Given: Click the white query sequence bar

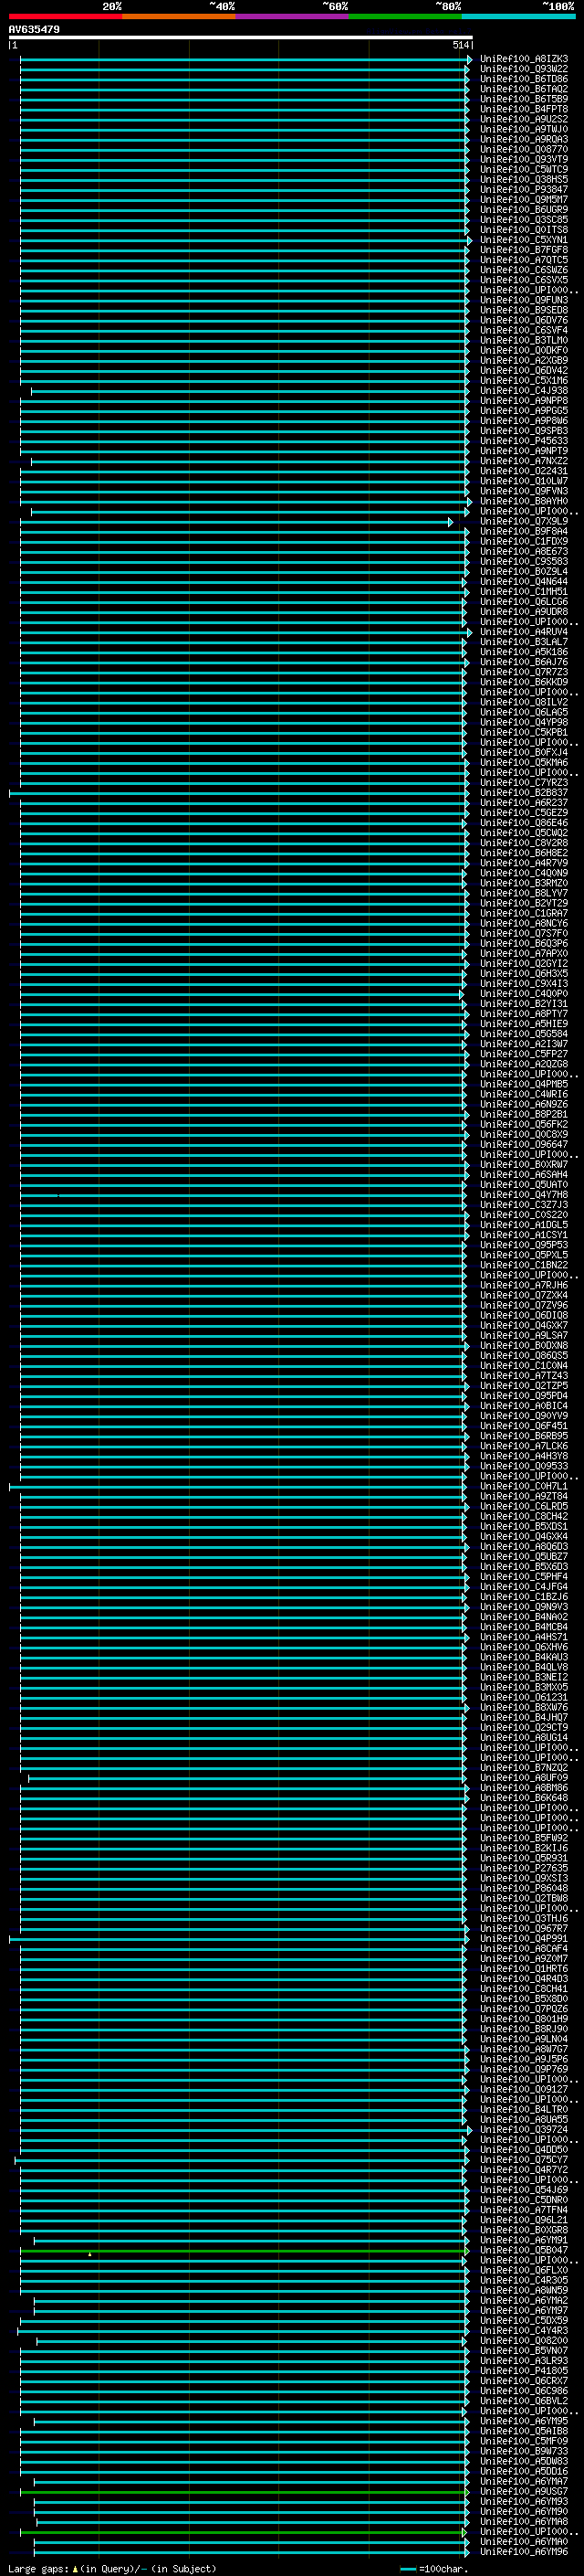Looking at the screenshot, I should click(x=241, y=37).
